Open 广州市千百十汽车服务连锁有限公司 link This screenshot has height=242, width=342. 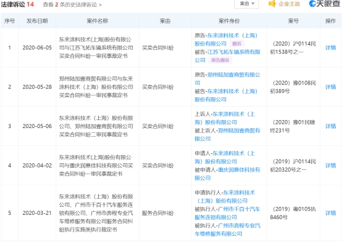[227, 213]
